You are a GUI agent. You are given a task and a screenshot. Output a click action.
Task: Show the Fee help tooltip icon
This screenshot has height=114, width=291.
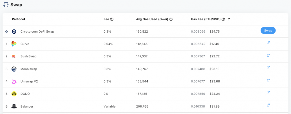[x=112, y=19]
